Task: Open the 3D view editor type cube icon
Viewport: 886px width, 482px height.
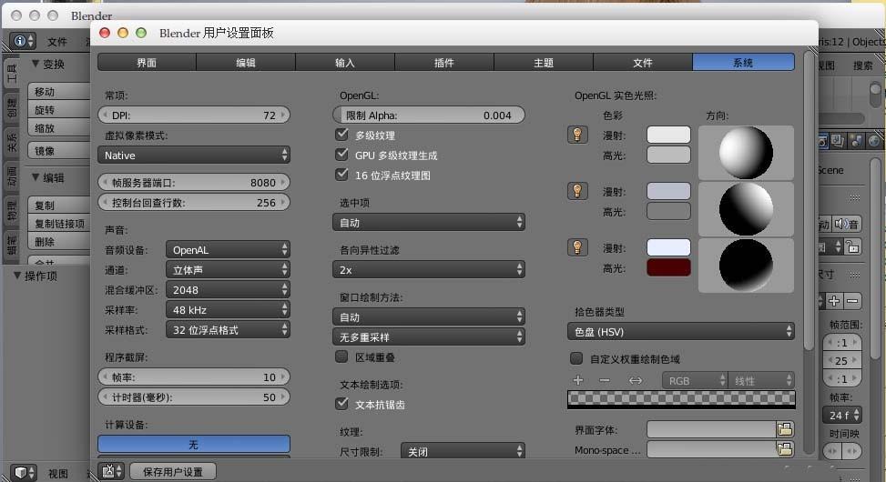Action: [23, 472]
